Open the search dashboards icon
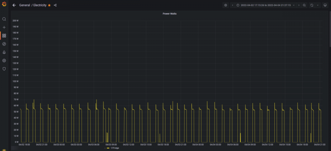 4,19
